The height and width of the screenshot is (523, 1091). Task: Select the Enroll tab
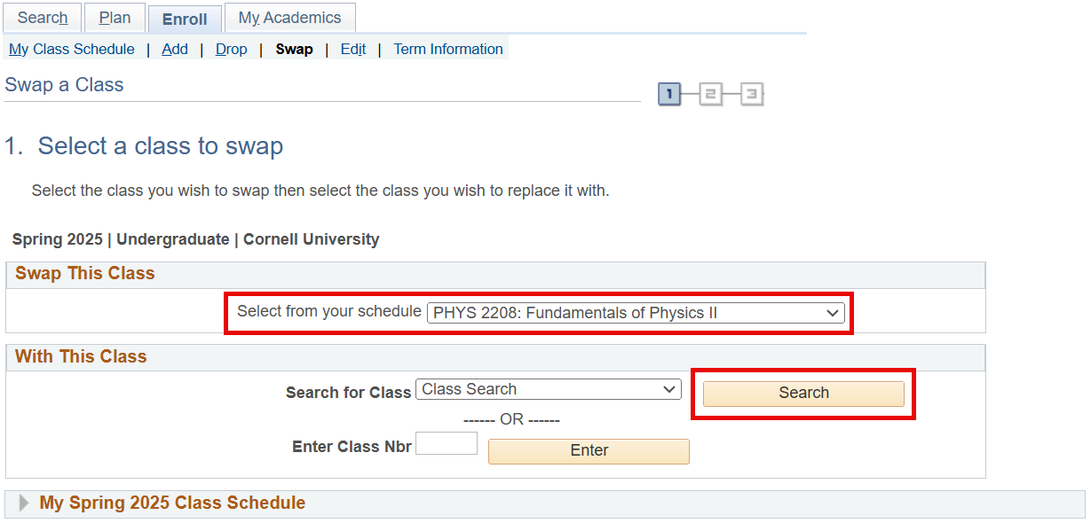tap(185, 19)
